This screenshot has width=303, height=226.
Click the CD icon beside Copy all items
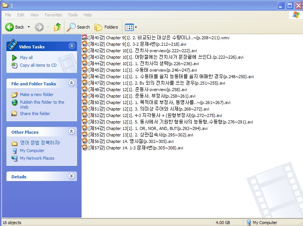tap(14, 66)
